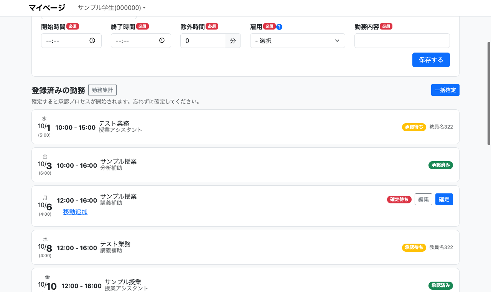Viewport: 491px width, 292px height.
Task: Click the 終了時間 time input
Action: click(x=135, y=41)
